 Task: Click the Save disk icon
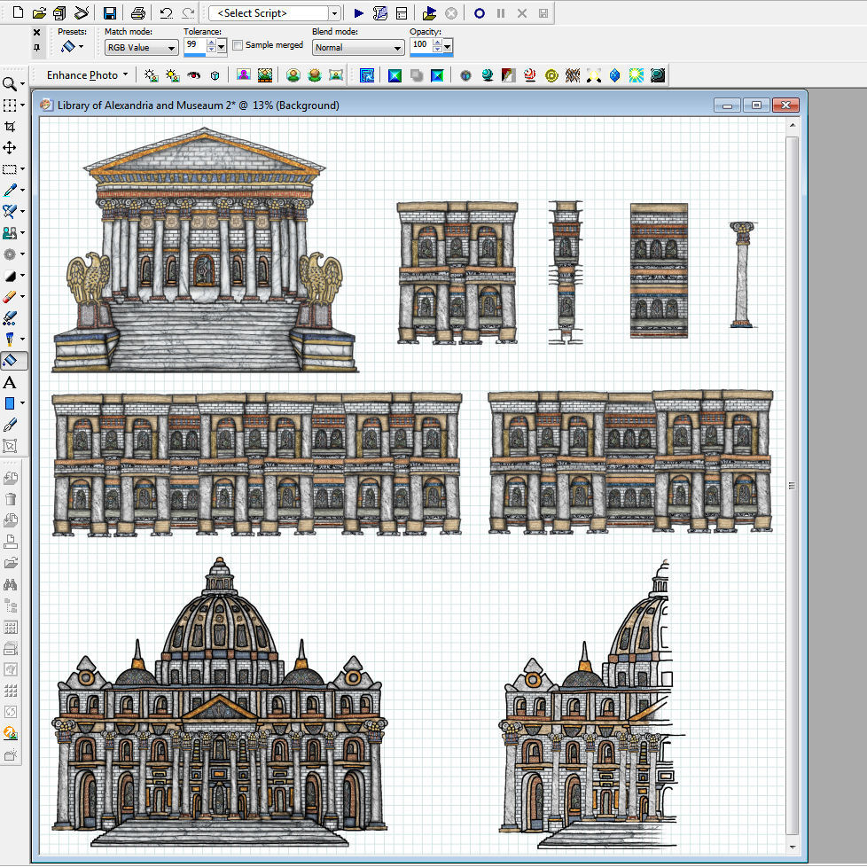(110, 13)
